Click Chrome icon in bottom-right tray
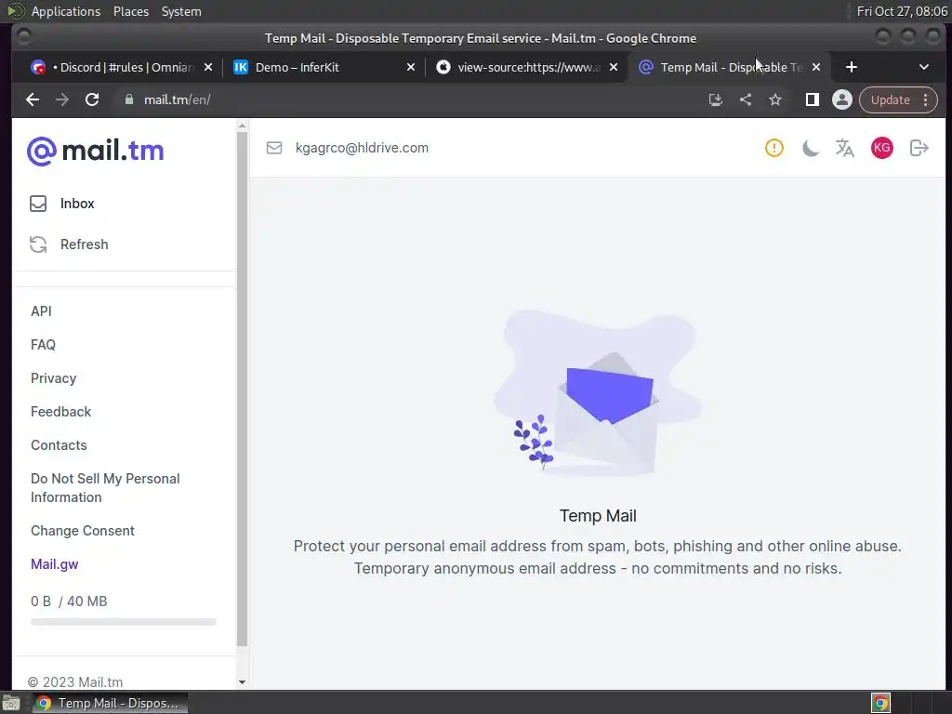The height and width of the screenshot is (714, 952). coord(880,703)
